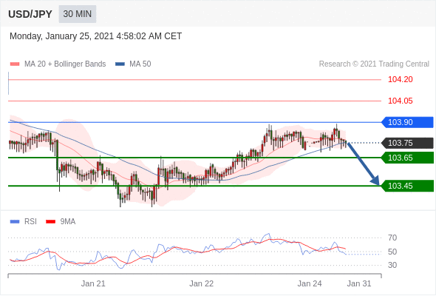Click the USD/JPY pair title
Screen dimensions: 436x296
30,14
